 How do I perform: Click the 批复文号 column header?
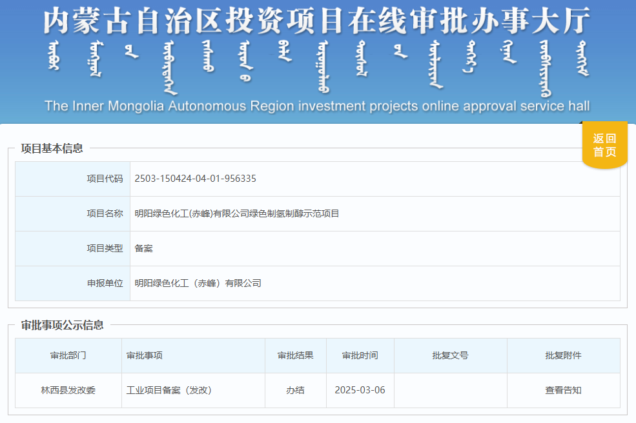point(451,355)
